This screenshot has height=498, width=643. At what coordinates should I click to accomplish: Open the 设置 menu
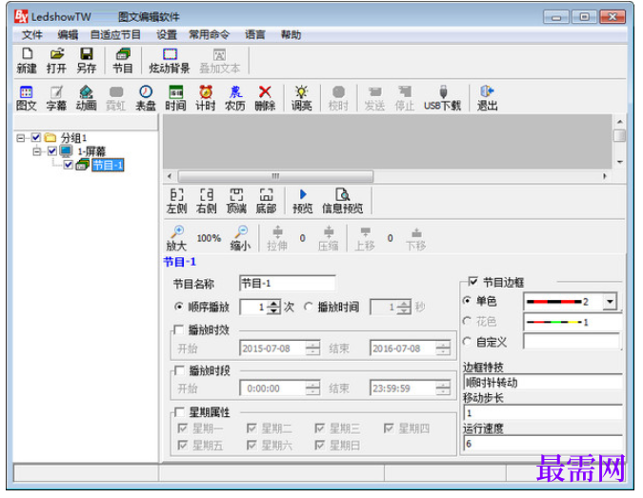pos(167,35)
